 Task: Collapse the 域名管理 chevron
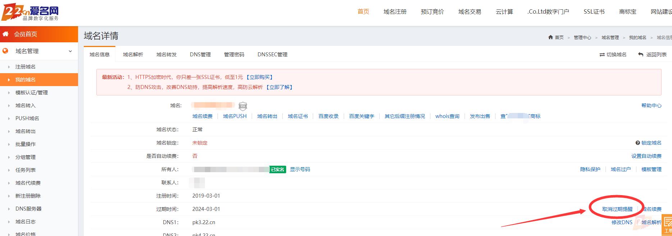coord(70,51)
